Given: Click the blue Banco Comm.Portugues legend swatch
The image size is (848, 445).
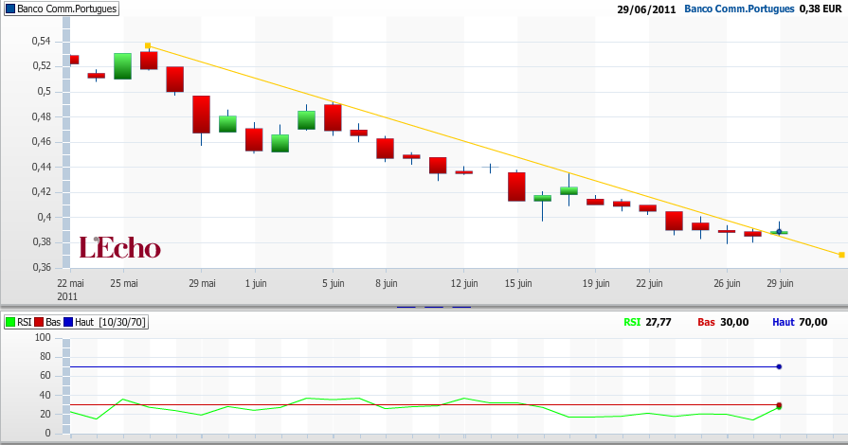Looking at the screenshot, I should click(x=10, y=9).
